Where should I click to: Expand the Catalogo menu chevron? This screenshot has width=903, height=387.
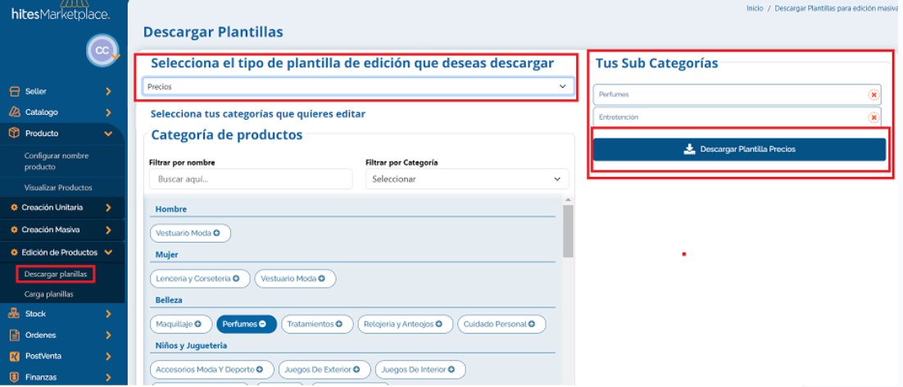coord(108,112)
